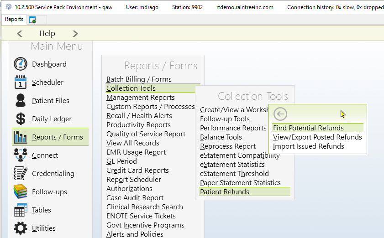This screenshot has width=384, height=238.
Task: Click the Dashboard label in Main Menu
Action: pos(49,64)
